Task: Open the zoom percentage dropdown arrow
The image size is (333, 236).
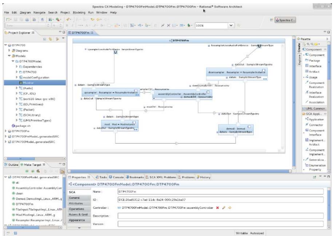Action: point(231,25)
